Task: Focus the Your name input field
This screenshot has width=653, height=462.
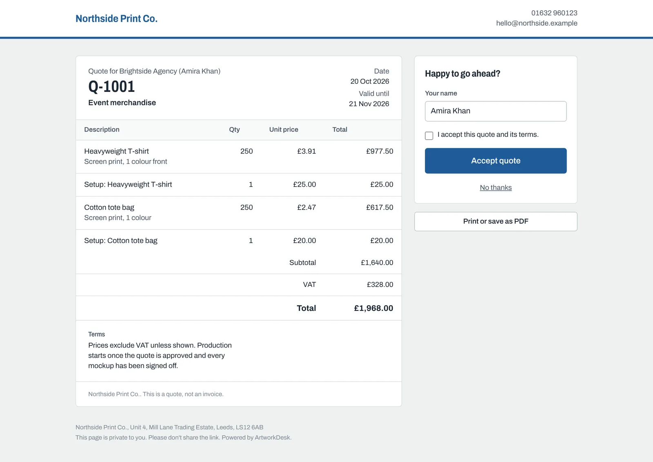Action: [495, 111]
